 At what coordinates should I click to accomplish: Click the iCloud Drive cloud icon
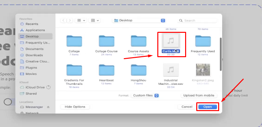pyautogui.click(x=22, y=87)
